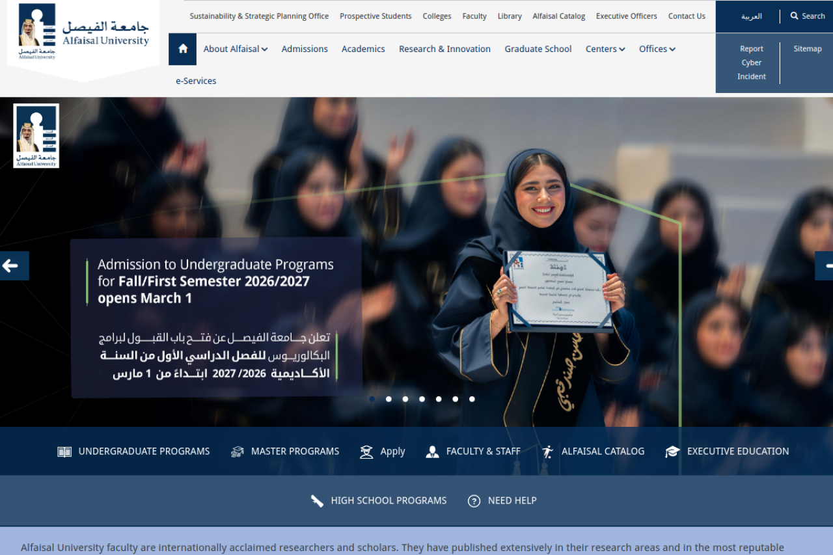Open Research & Innovation menu item
This screenshot has height=555, width=833.
pyautogui.click(x=444, y=49)
